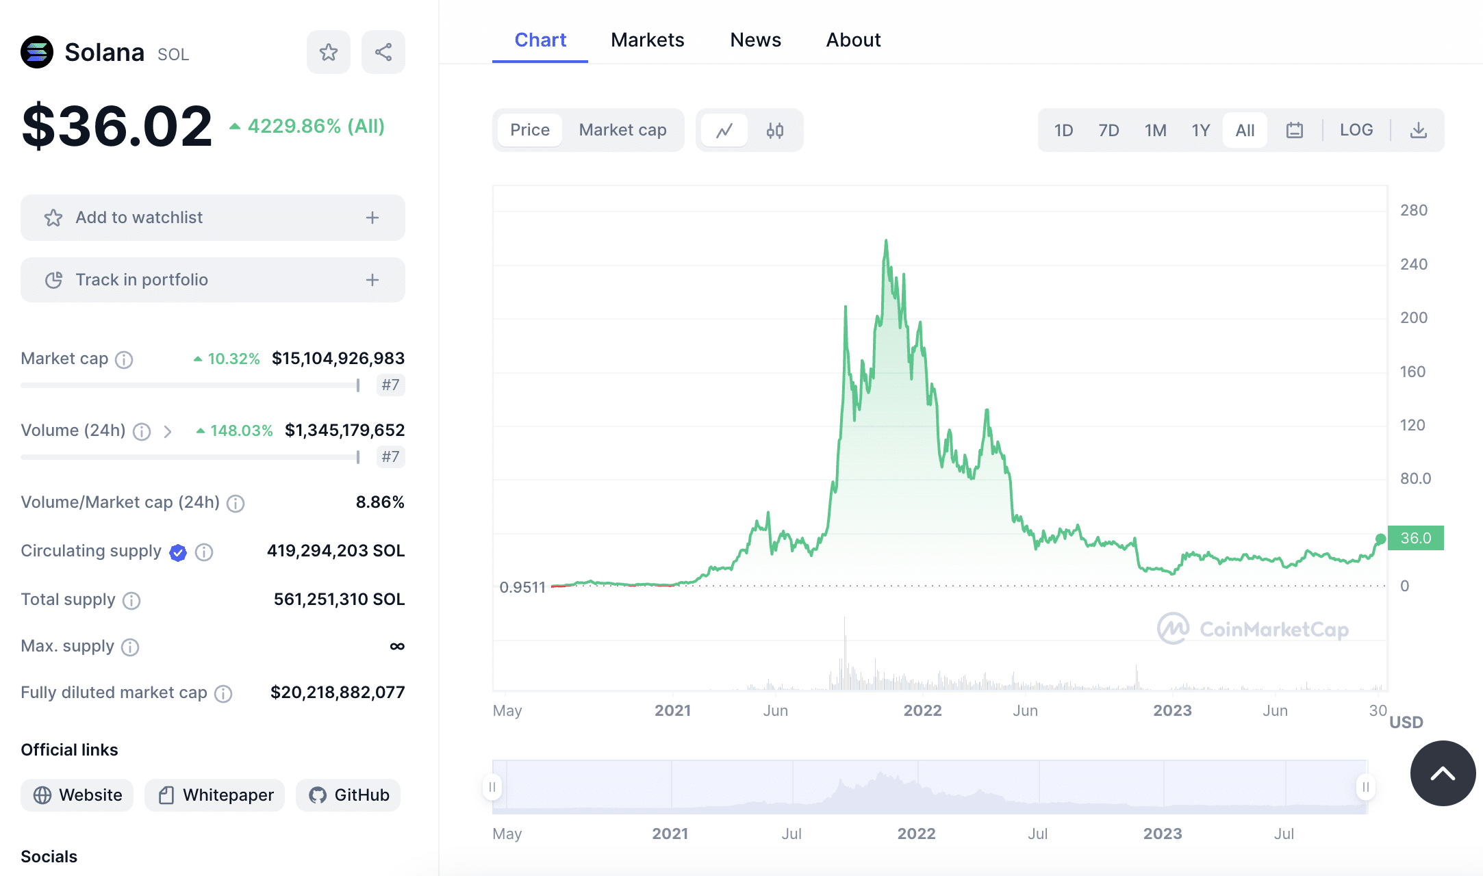Click Add to watchlist button
The width and height of the screenshot is (1483, 876).
213,218
